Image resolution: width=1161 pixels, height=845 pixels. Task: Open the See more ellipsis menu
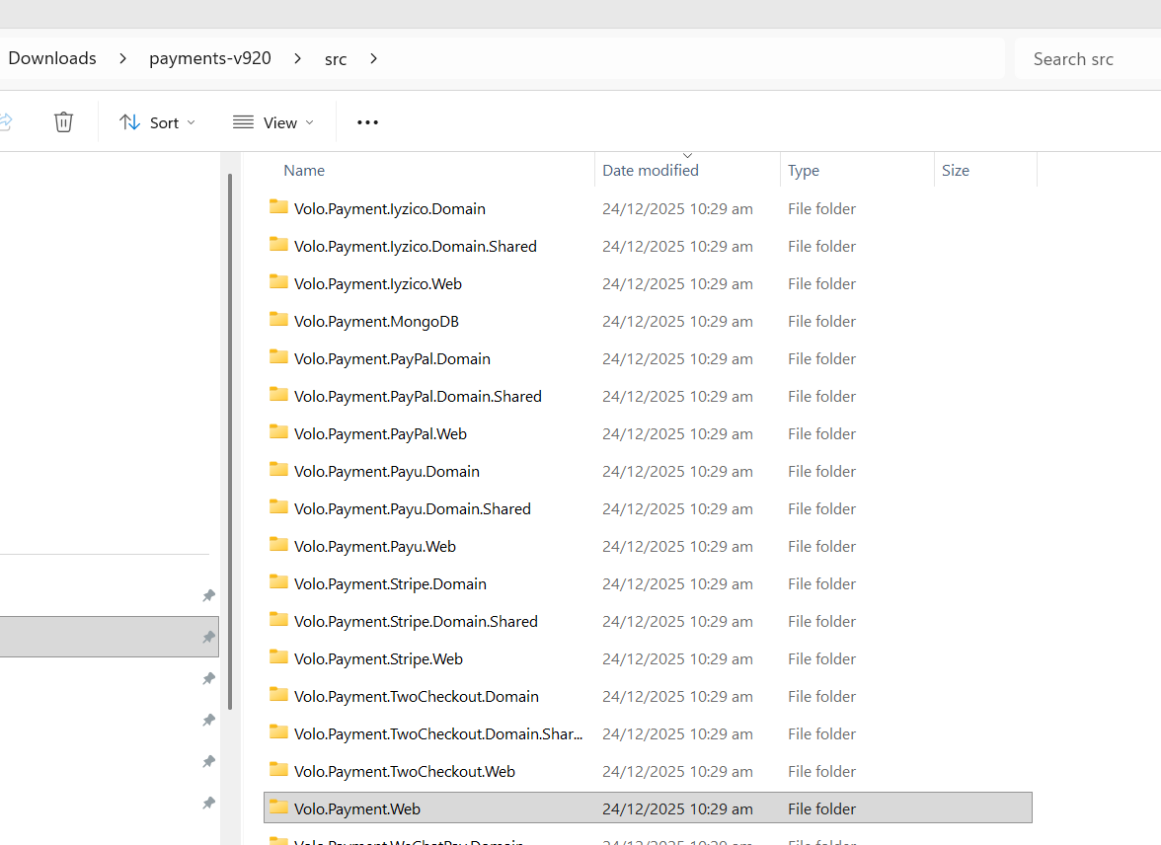pyautogui.click(x=367, y=122)
